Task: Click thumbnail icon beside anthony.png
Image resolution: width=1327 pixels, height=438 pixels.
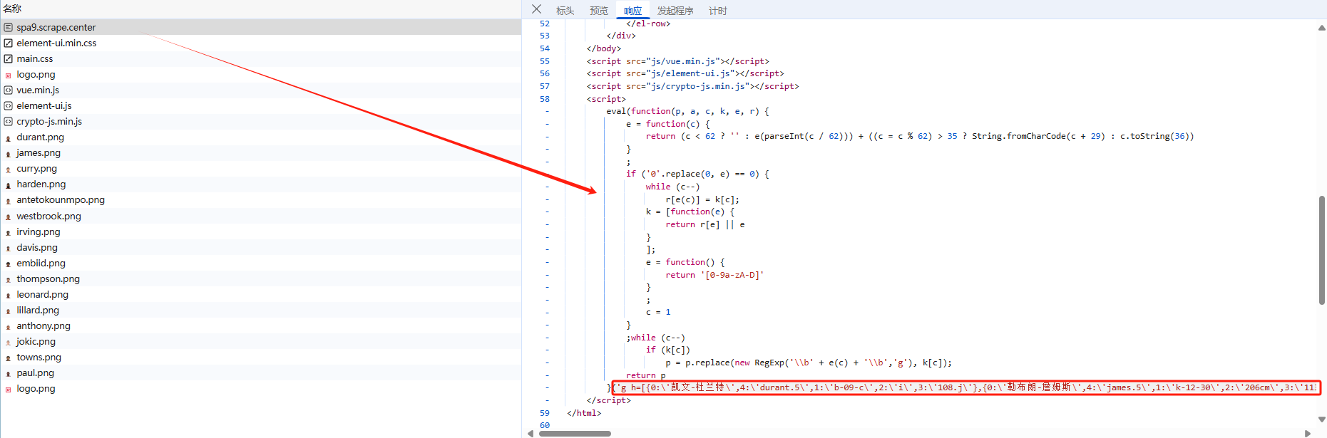Action: tap(9, 326)
